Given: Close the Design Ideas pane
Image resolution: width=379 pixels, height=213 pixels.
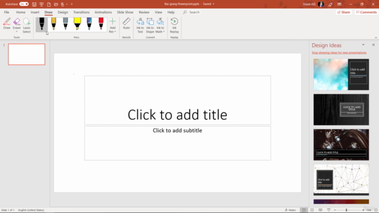Looking at the screenshot, I should pyautogui.click(x=374, y=45).
